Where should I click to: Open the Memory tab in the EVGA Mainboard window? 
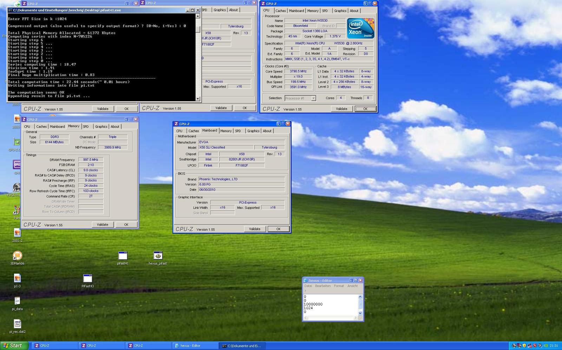coord(226,131)
